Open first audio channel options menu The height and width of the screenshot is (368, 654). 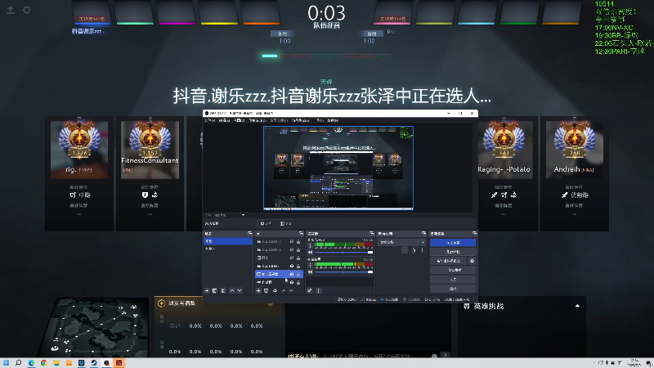point(310,246)
